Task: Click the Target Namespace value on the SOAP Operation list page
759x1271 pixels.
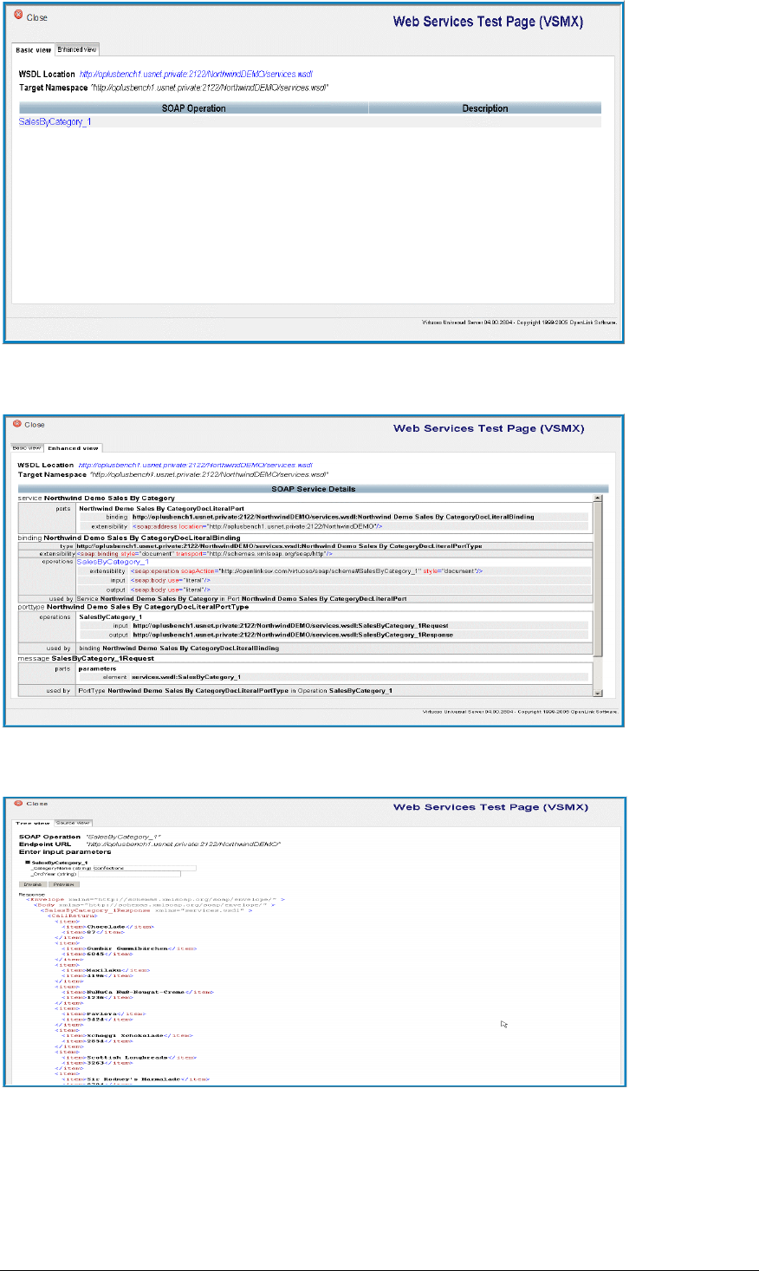Action: (210, 88)
